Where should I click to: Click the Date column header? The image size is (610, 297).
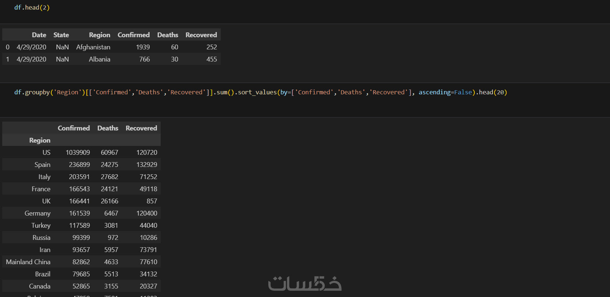point(39,35)
